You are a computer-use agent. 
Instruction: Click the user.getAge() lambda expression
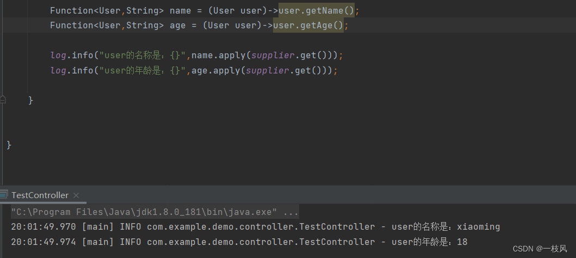coord(308,26)
